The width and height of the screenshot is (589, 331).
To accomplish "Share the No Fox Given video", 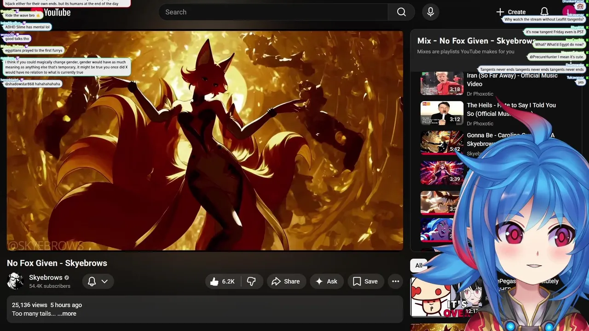I will [x=285, y=281].
